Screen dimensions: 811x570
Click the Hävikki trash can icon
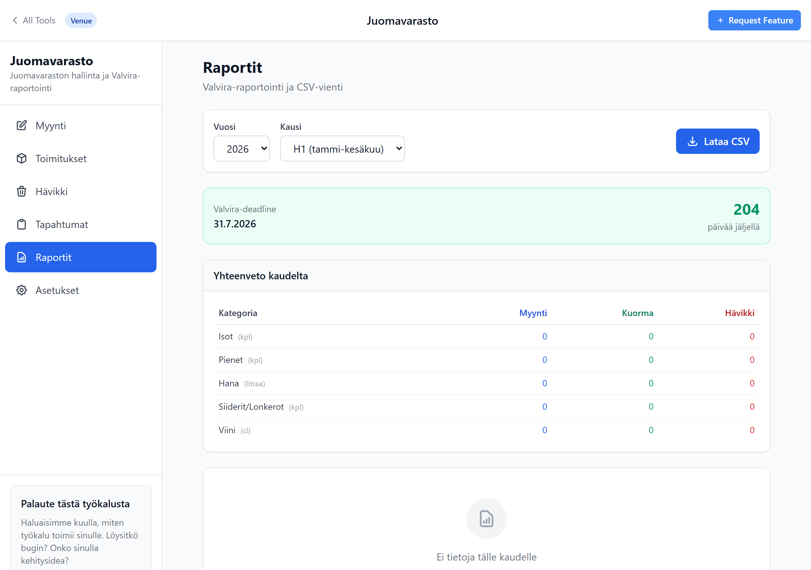[x=22, y=191]
